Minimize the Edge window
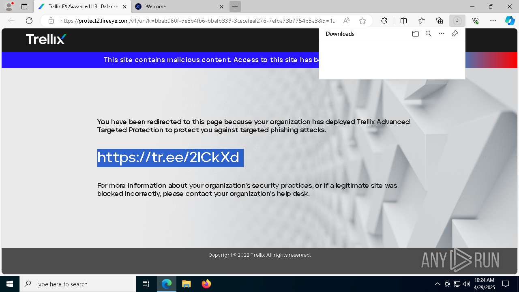This screenshot has width=519, height=292. (x=472, y=6)
